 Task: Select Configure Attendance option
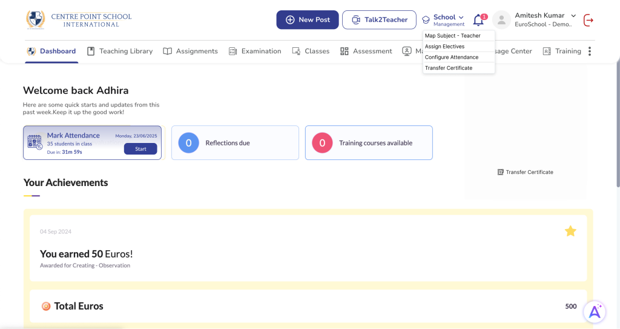(x=451, y=58)
